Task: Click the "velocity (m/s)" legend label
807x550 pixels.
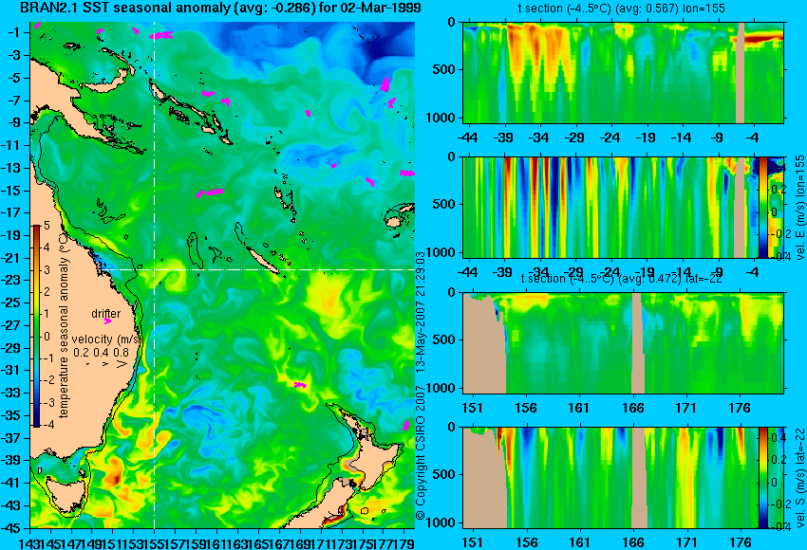Action: 107,339
